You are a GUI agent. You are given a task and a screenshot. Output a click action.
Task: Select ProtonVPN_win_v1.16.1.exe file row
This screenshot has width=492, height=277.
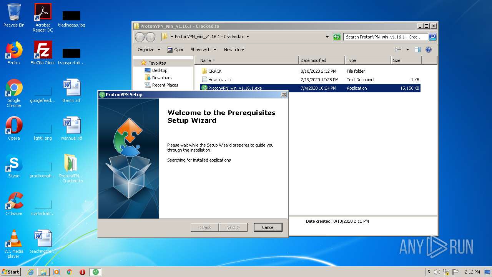(x=310, y=88)
